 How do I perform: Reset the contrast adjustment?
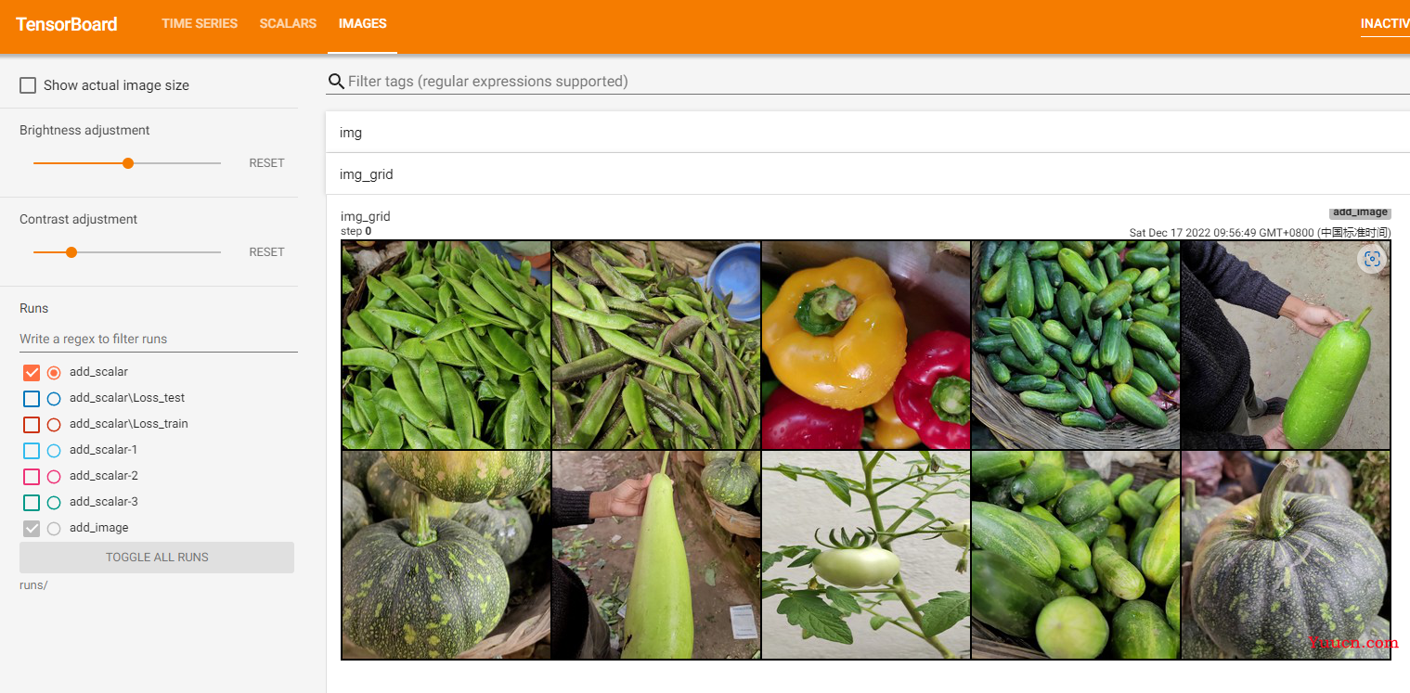tap(266, 252)
